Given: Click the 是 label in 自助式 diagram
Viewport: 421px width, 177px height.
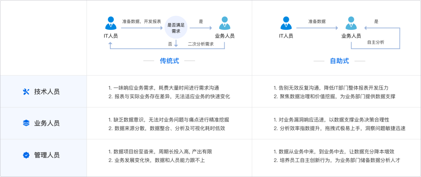Looking at the screenshot, I should pos(376,21).
